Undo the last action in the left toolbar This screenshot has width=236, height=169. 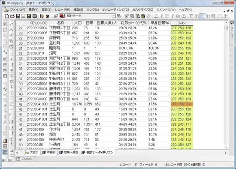tap(12, 24)
